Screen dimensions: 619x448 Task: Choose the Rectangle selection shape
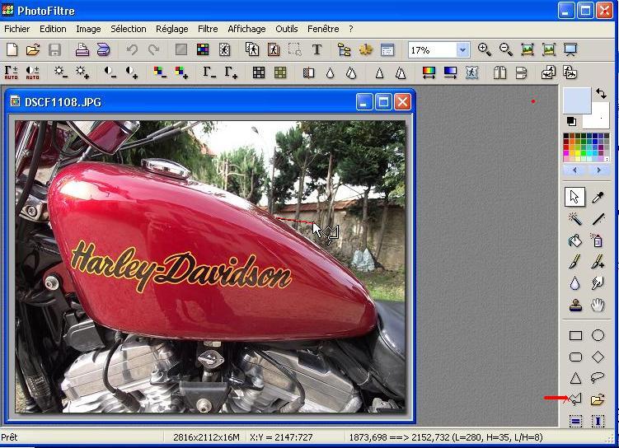[x=575, y=335]
